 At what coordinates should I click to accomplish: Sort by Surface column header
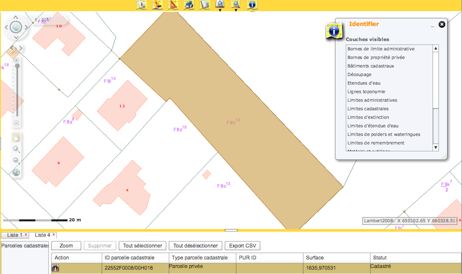coord(336,258)
